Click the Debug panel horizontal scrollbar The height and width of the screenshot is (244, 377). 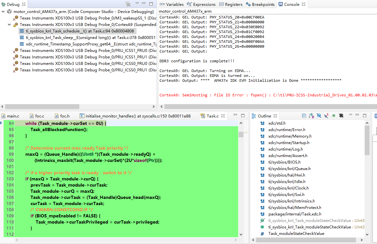pyautogui.click(x=42, y=106)
